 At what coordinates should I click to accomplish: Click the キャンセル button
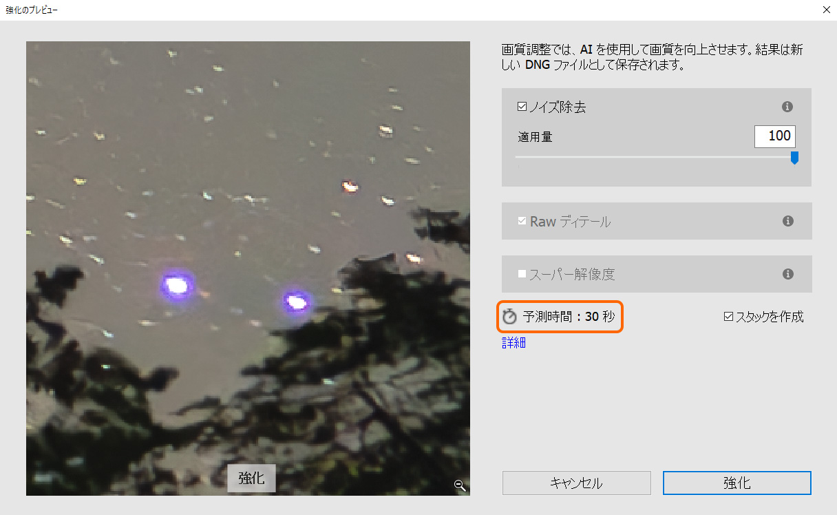coord(577,483)
